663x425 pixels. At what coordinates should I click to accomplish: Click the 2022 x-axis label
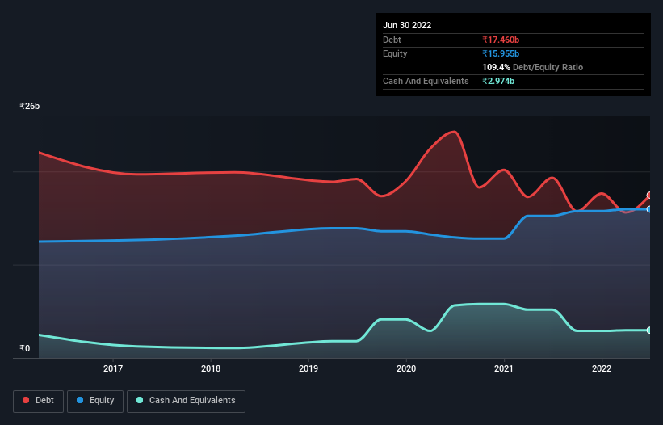point(602,368)
